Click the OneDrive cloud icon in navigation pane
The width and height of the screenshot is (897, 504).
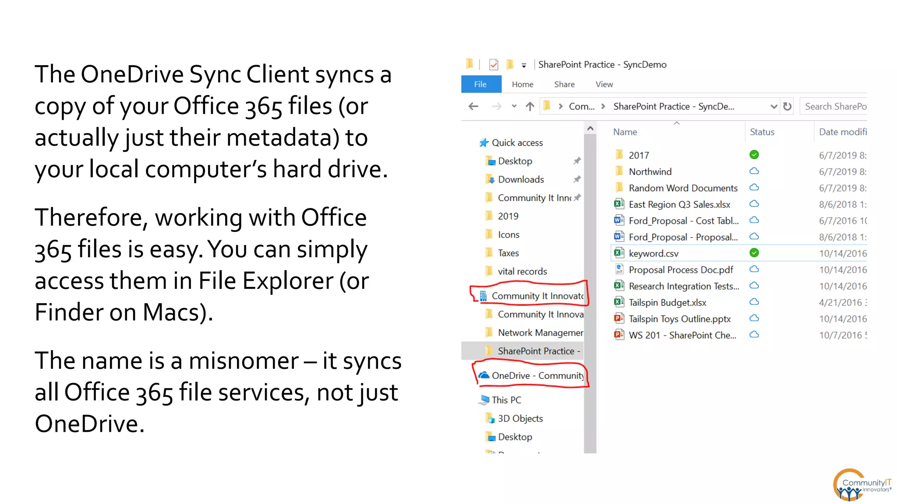click(484, 375)
